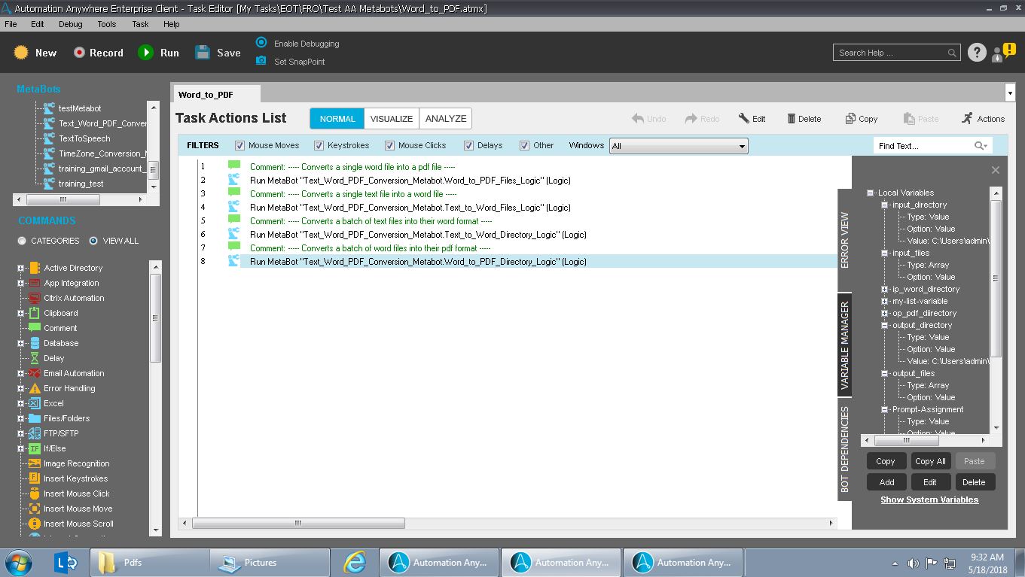
Task: Collapse the Local Variables tree node
Action: click(x=870, y=193)
